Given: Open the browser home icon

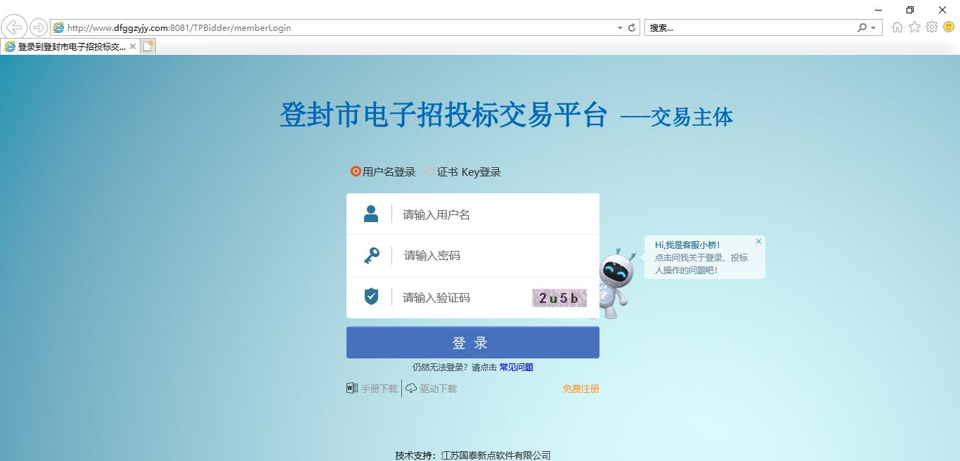Looking at the screenshot, I should pos(897,27).
